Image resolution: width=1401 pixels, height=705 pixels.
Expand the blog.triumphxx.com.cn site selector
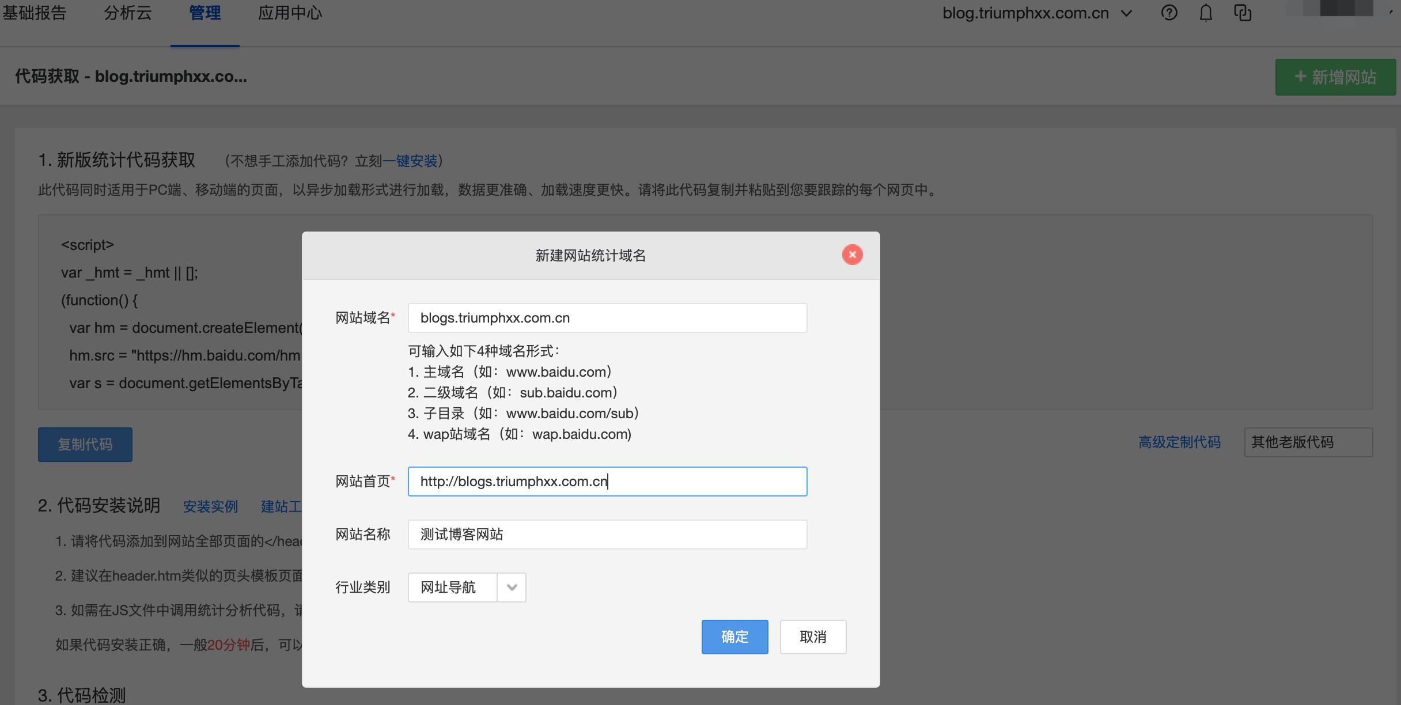click(1037, 13)
